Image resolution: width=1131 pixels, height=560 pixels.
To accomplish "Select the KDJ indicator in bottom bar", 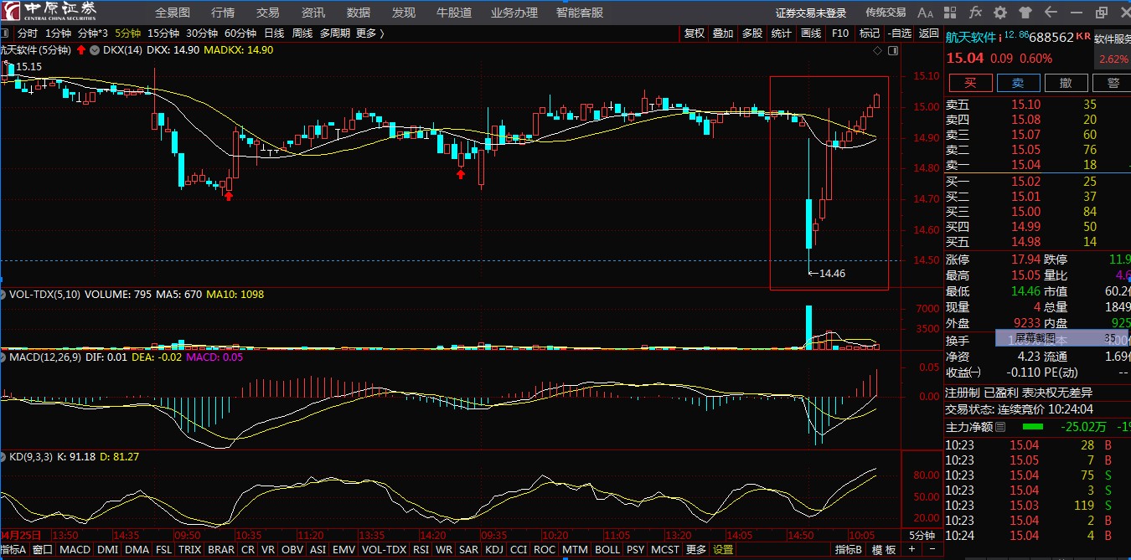I will coord(494,550).
